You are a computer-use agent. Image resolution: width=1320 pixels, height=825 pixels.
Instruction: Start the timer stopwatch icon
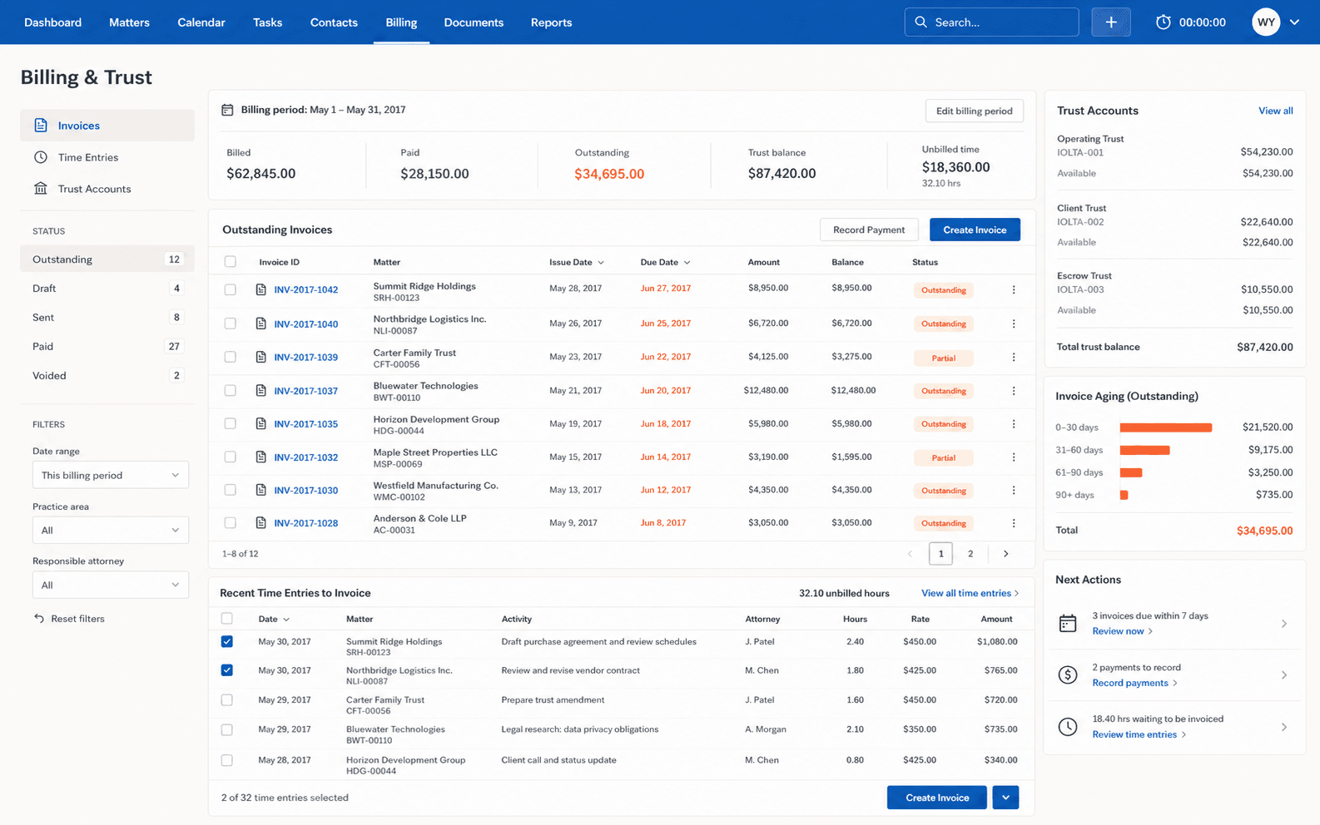[1163, 22]
